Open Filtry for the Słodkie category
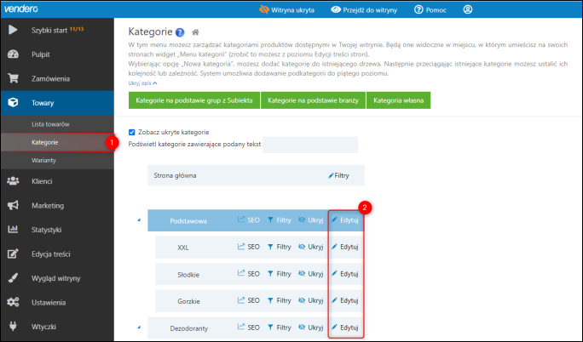The image size is (583, 342). [280, 274]
